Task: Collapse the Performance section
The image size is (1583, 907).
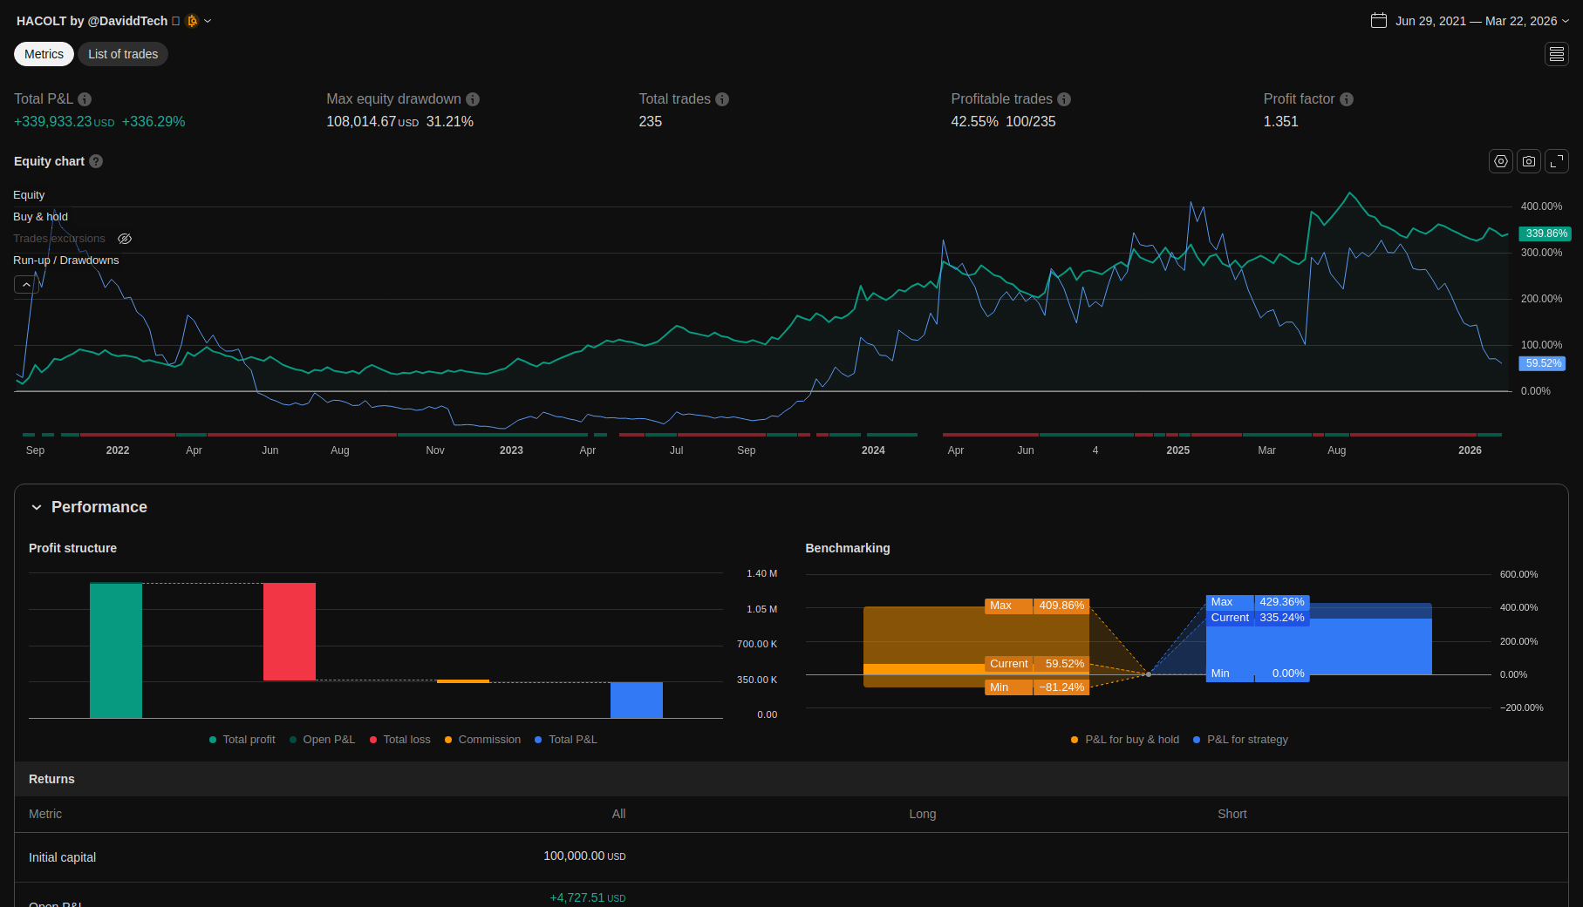Action: (x=37, y=507)
